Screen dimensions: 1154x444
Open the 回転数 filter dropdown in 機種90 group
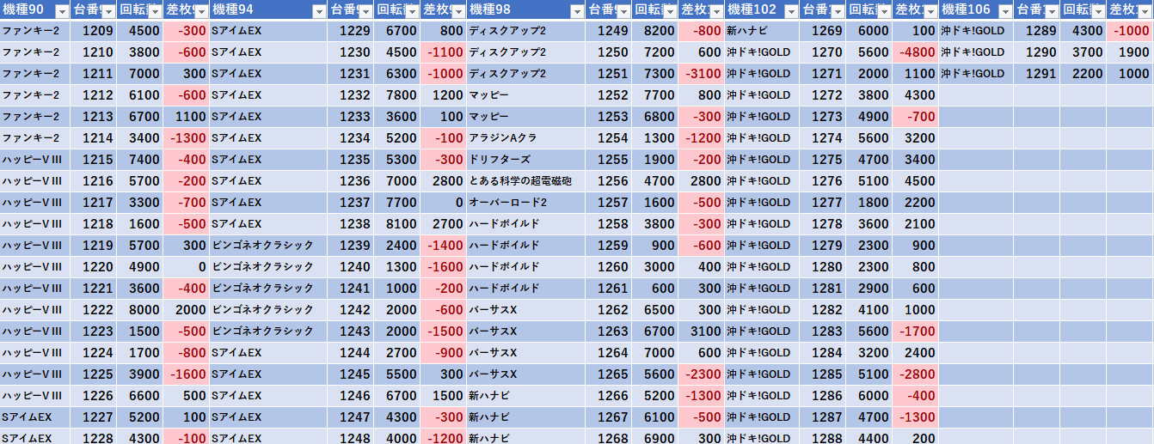click(x=155, y=10)
